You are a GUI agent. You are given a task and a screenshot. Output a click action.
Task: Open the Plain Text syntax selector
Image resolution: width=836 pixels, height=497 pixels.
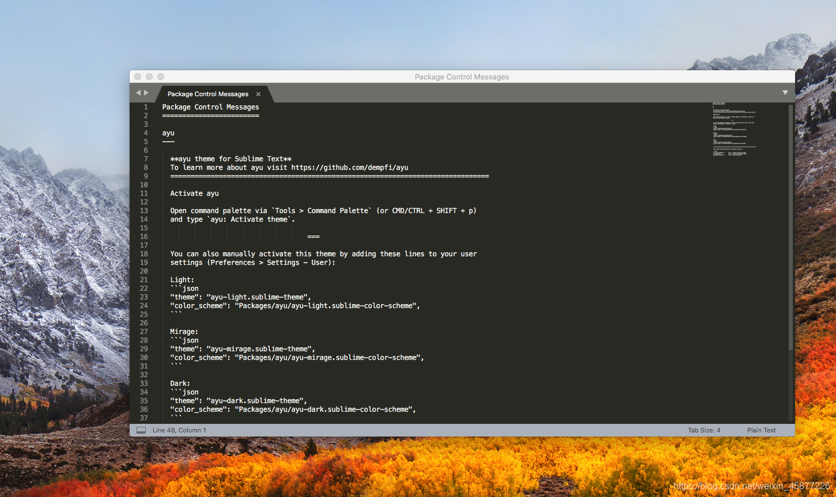[761, 430]
